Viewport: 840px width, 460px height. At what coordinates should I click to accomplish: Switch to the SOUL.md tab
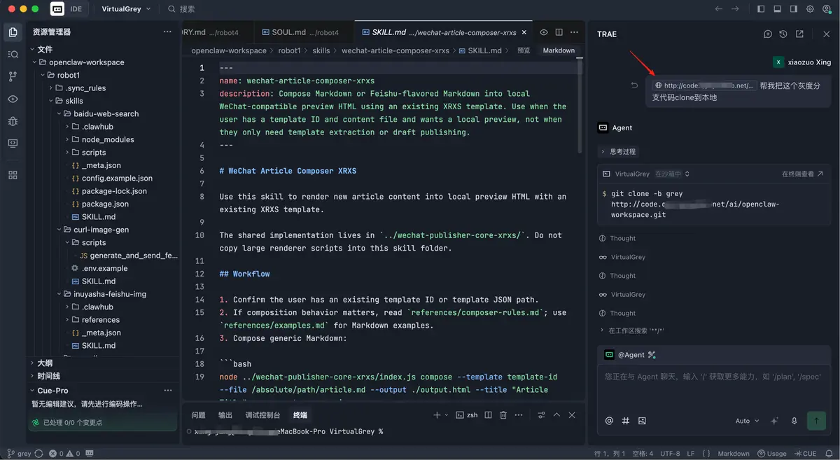coord(304,32)
